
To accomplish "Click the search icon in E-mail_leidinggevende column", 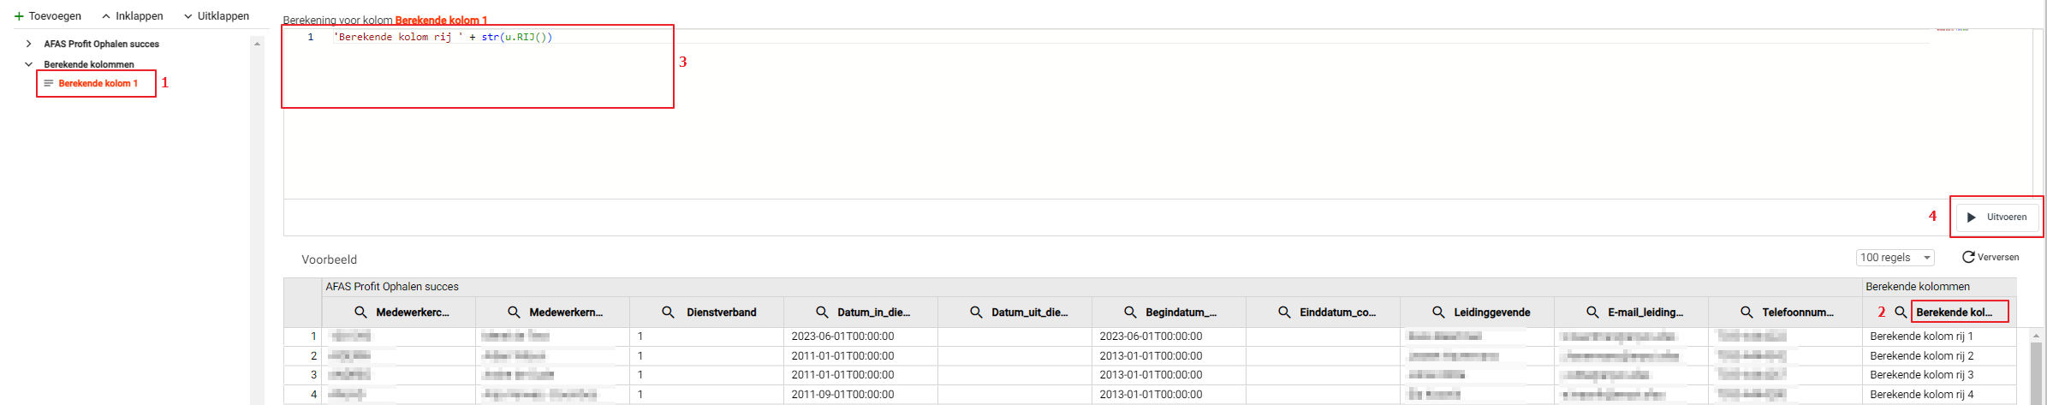I will click(x=1592, y=313).
